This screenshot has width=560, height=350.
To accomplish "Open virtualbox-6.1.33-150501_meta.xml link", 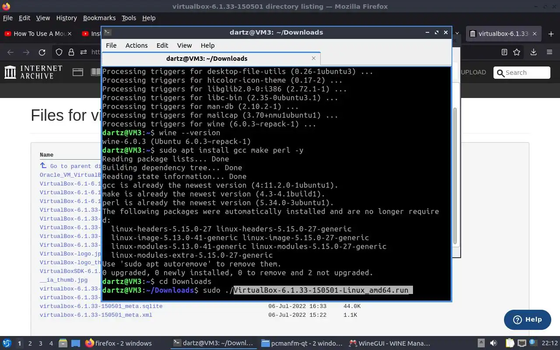I will (x=96, y=315).
